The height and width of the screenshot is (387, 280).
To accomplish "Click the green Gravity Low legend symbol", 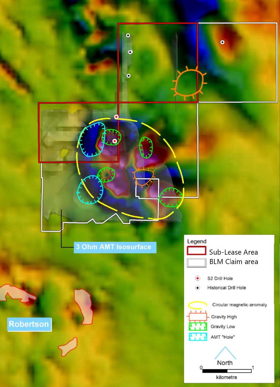I will tap(198, 327).
